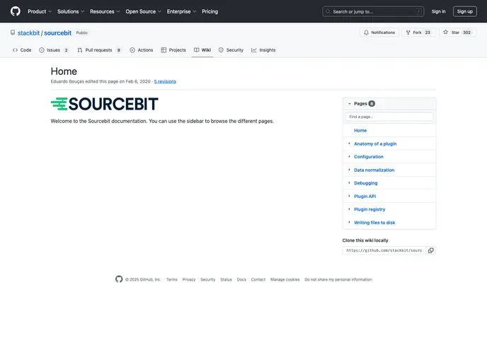The height and width of the screenshot is (362, 487).
Task: Open the footer Privacy link
Action: 189,279
